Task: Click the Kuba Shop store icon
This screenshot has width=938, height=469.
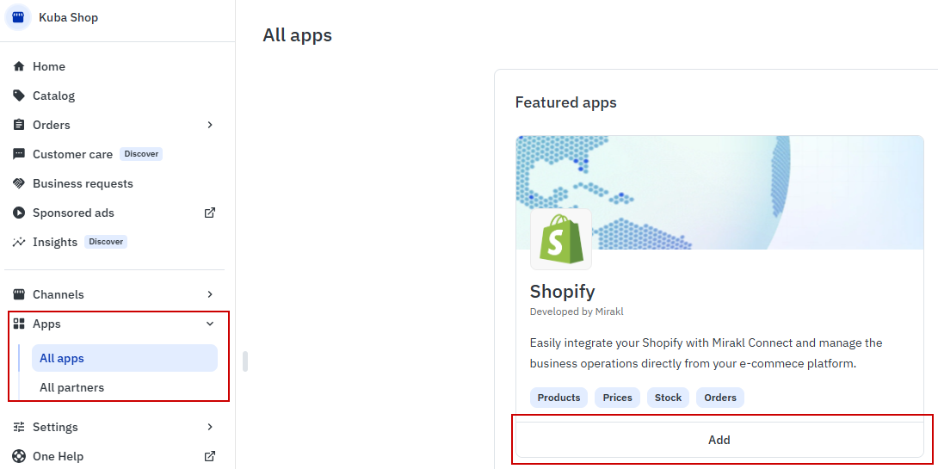Action: pyautogui.click(x=18, y=17)
